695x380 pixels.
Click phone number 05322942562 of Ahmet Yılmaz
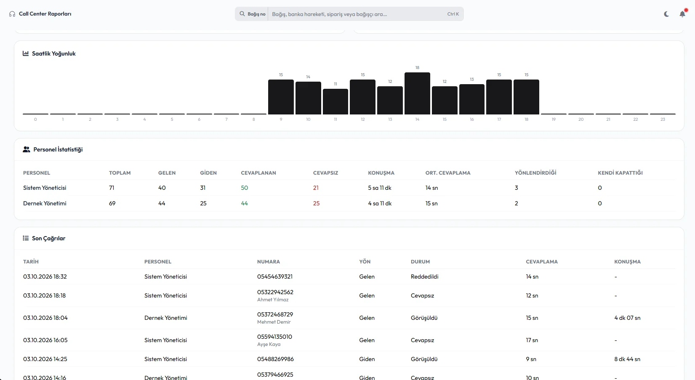click(275, 292)
